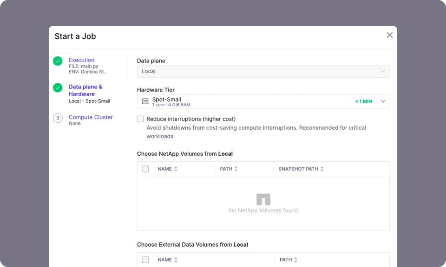
Task: Select the Compute Cluster step
Action: tap(91, 117)
